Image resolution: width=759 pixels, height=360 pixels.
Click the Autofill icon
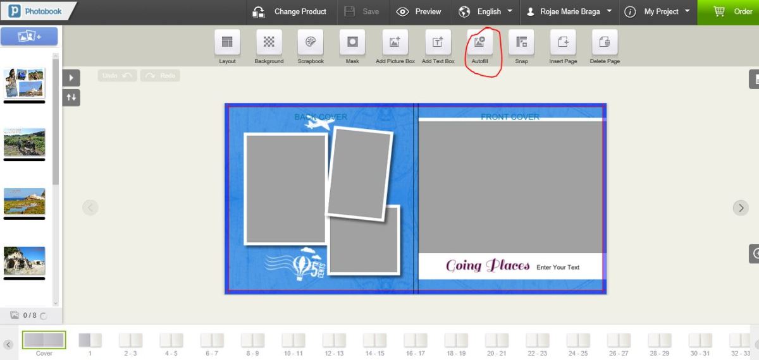click(x=479, y=42)
